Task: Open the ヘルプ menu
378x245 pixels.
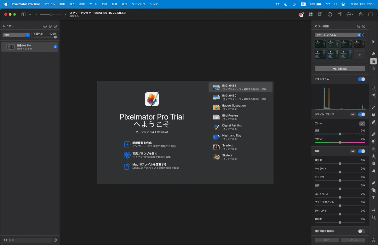Action: click(154, 4)
